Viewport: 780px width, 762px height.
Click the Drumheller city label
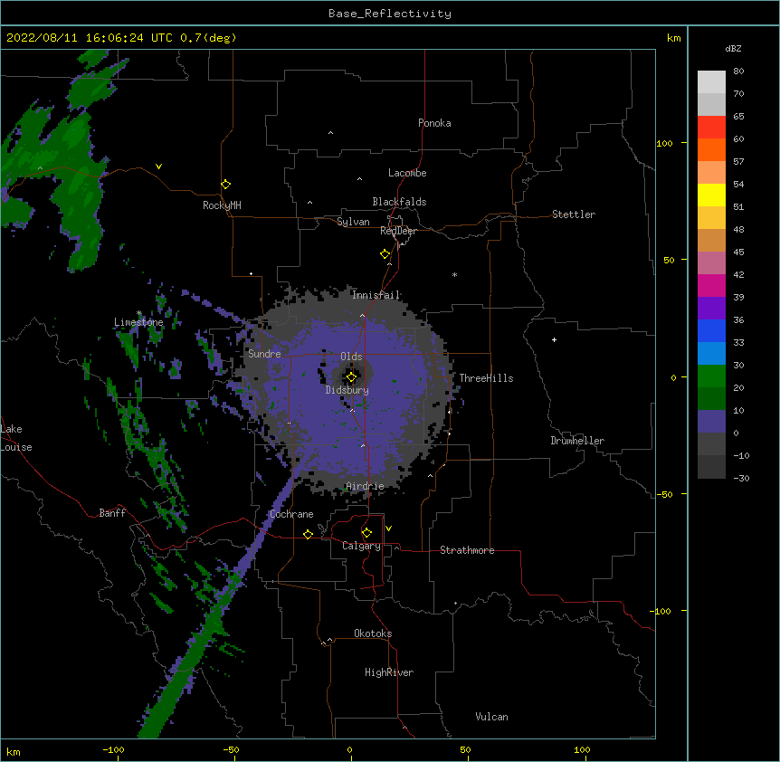point(577,441)
